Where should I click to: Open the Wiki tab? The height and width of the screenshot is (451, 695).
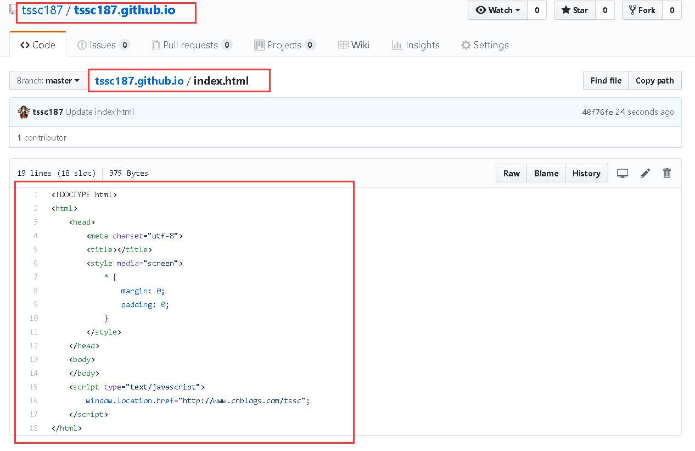pos(354,45)
